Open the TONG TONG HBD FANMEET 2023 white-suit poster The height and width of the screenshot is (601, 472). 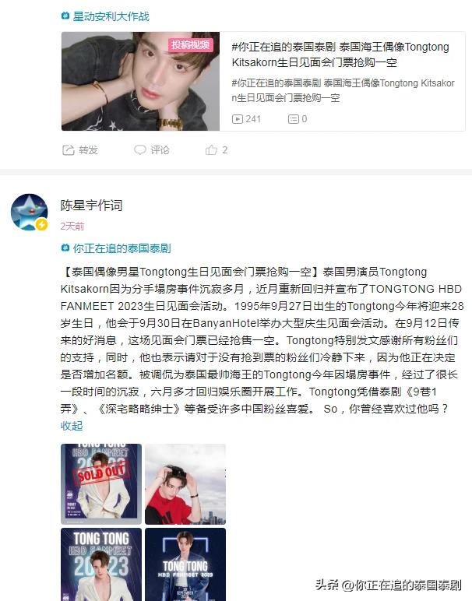101,564
